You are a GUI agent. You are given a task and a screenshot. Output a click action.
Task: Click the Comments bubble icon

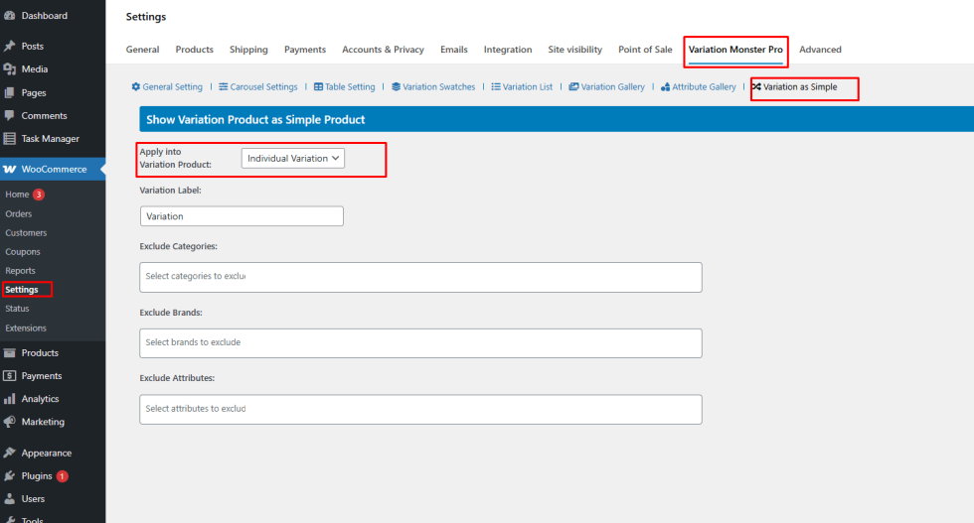point(9,115)
